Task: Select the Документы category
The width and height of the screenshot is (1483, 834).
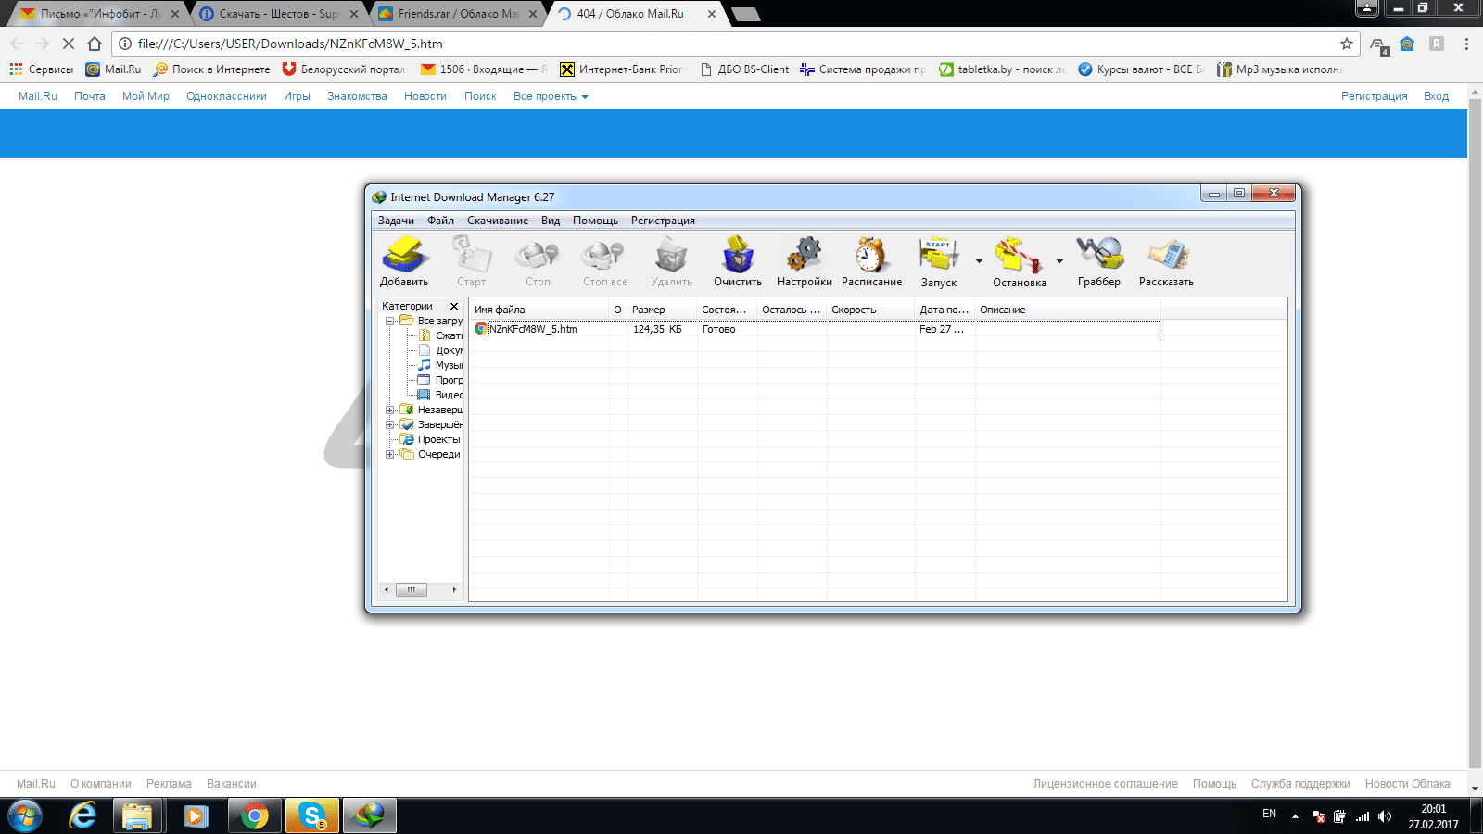Action: [x=440, y=350]
